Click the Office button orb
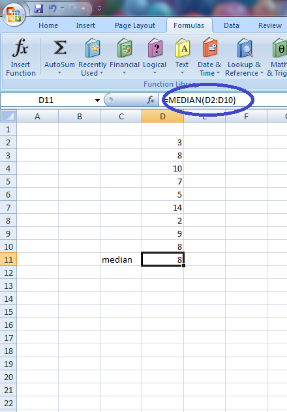 click(x=14, y=14)
